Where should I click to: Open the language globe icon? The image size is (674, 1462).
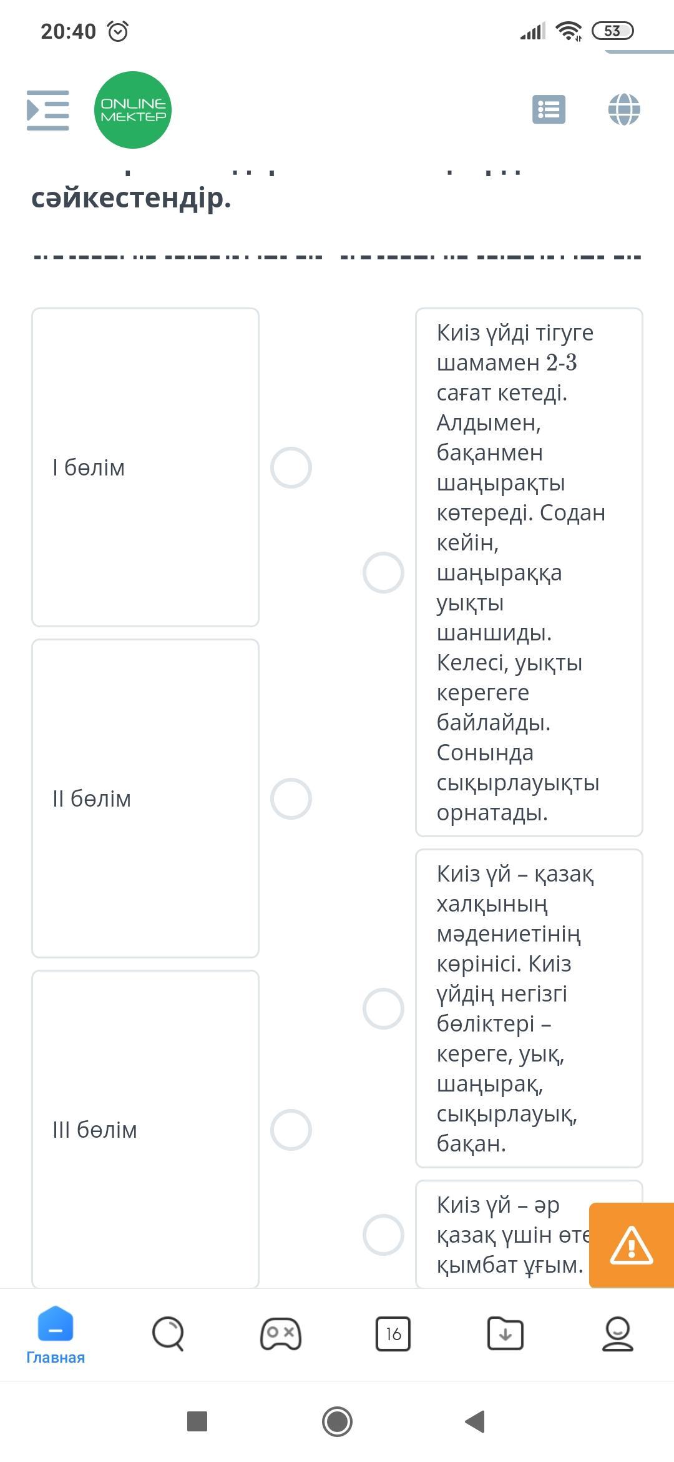(623, 110)
